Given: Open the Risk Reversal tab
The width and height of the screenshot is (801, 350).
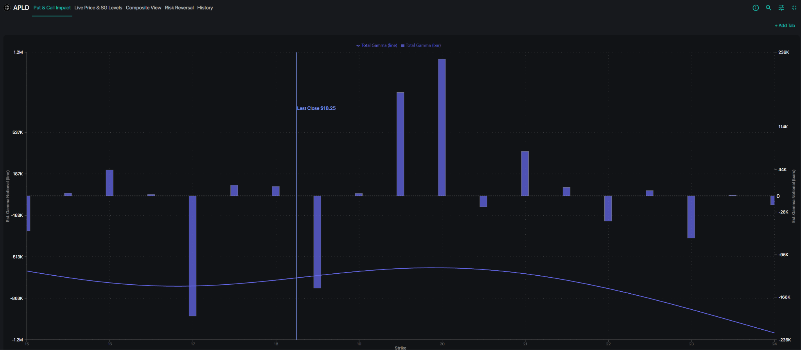Looking at the screenshot, I should tap(179, 8).
